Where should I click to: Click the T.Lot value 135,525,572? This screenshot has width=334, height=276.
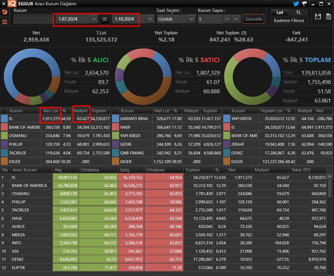coord(101,40)
